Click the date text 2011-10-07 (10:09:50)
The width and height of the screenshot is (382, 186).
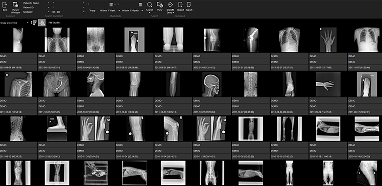127,112
